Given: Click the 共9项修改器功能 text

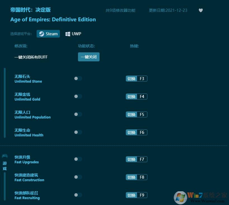Looking at the screenshot, I should (x=120, y=10).
